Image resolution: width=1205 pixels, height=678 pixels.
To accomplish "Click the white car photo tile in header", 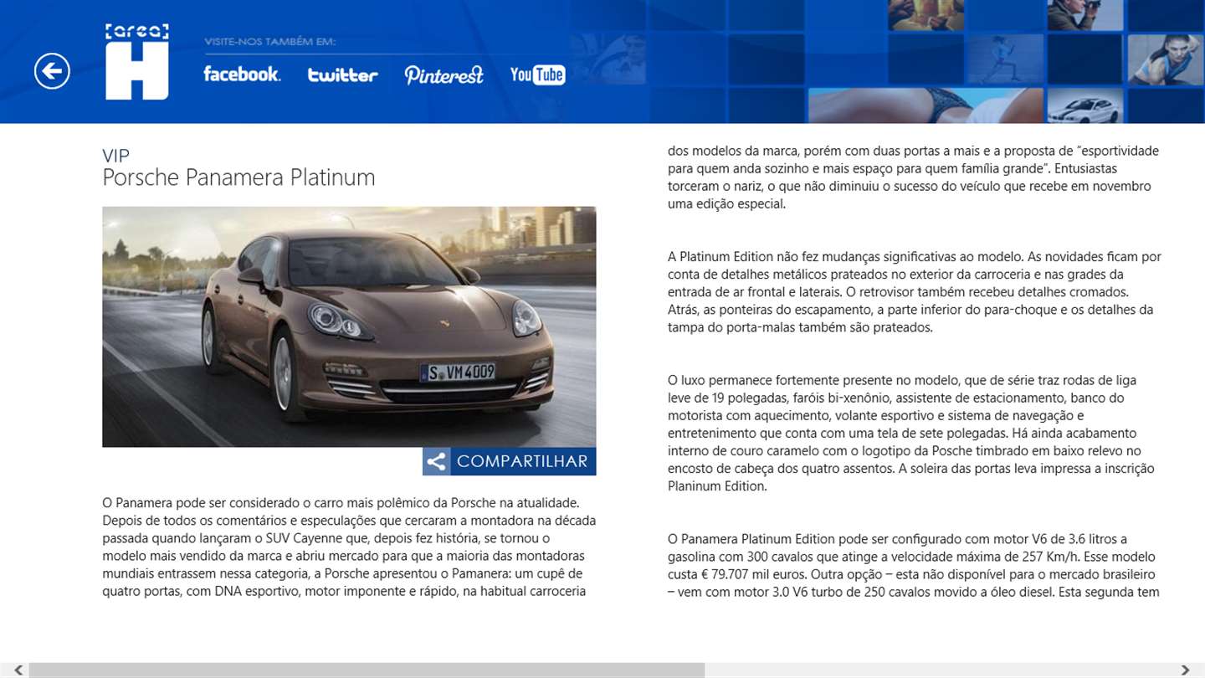I will pyautogui.click(x=1085, y=106).
